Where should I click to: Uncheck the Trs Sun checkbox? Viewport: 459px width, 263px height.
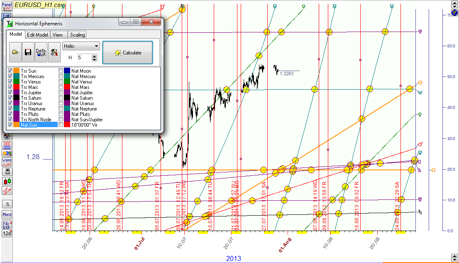pos(10,71)
